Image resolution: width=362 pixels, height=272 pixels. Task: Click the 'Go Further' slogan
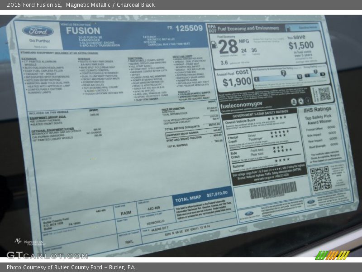[x=39, y=41]
